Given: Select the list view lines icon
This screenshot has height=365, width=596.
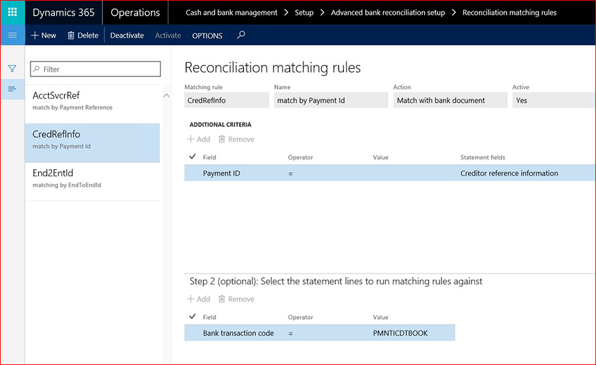Looking at the screenshot, I should tap(12, 89).
